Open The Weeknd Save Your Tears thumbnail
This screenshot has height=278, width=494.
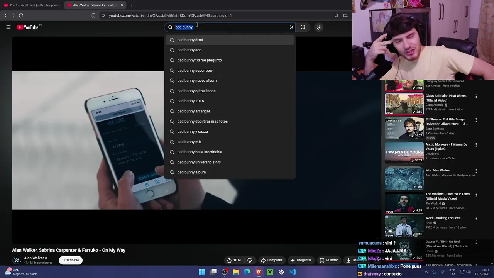click(404, 202)
